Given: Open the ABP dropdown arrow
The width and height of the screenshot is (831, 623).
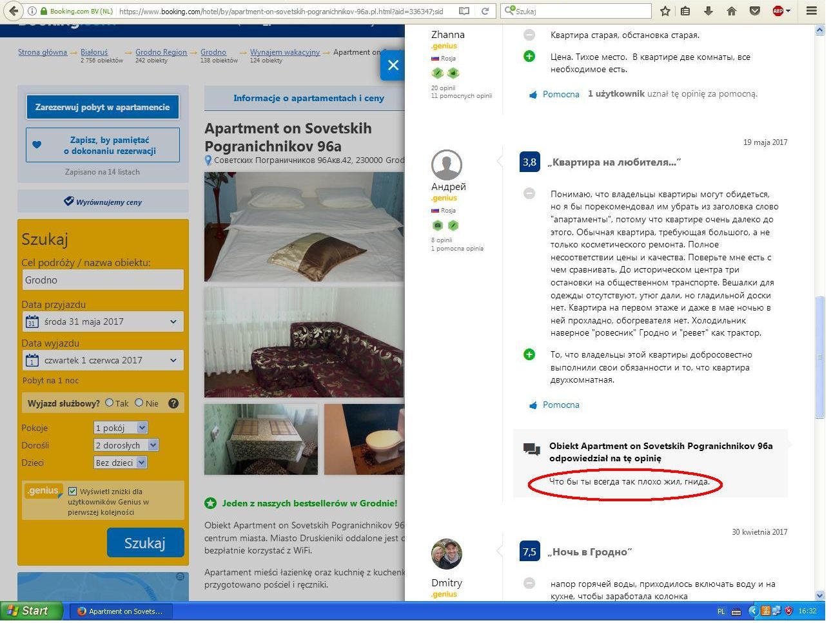Looking at the screenshot, I should tap(789, 11).
